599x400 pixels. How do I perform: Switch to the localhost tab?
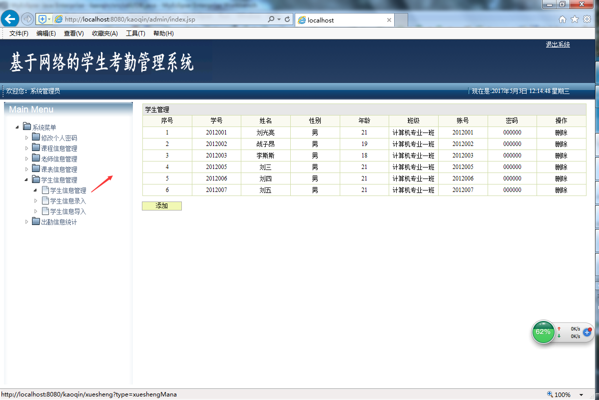pos(344,20)
